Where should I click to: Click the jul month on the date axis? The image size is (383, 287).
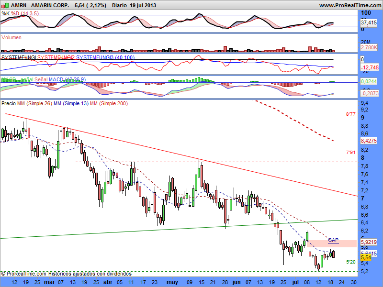[x=295, y=282]
